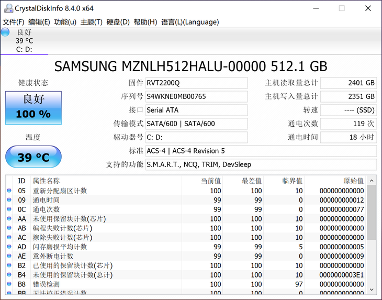This screenshot has width=382, height=300.
Task: Open the 语言(L)(Language) menu
Action: click(190, 22)
